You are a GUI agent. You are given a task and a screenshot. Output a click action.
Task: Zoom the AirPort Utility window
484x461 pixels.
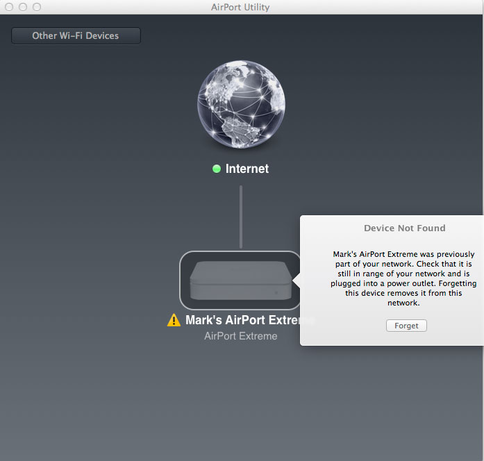(x=37, y=7)
